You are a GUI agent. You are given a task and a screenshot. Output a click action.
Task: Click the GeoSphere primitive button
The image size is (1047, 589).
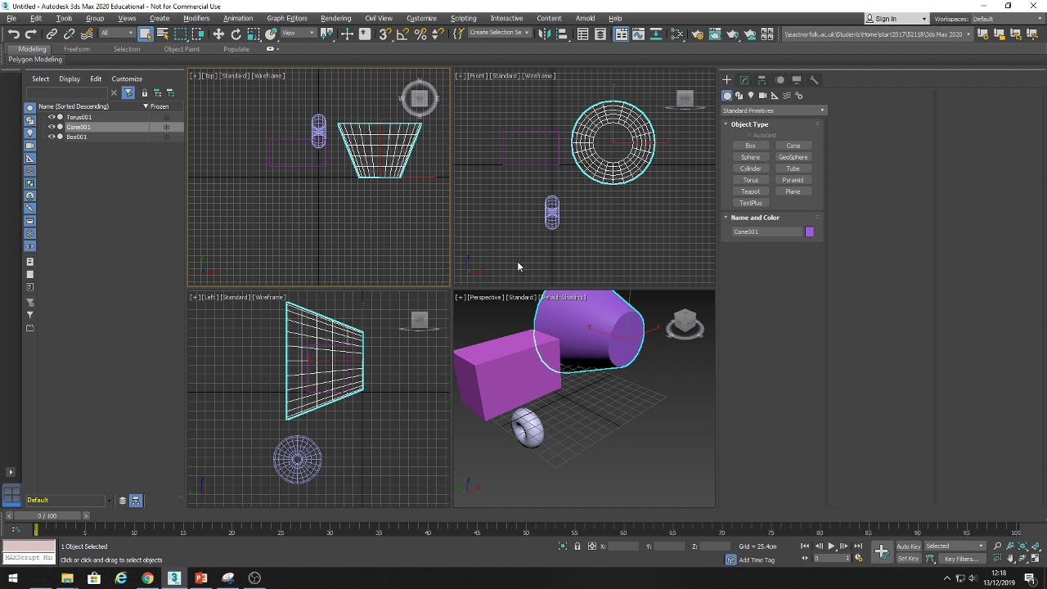[793, 157]
